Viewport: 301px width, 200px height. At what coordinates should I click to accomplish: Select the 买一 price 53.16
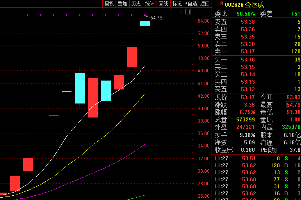(248, 60)
